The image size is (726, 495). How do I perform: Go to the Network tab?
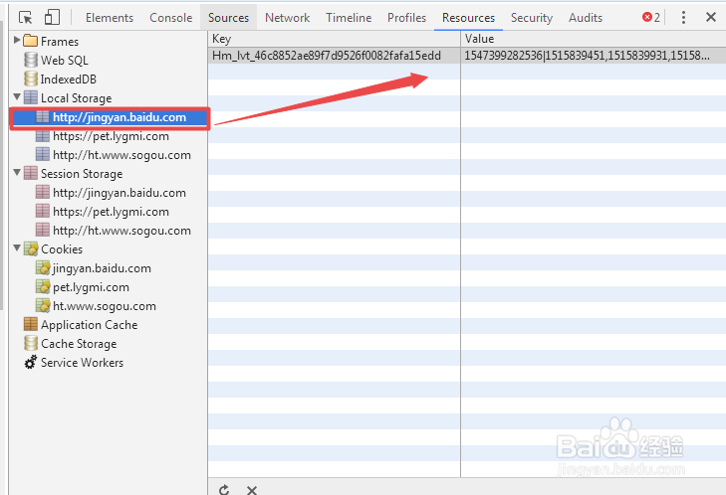[287, 18]
